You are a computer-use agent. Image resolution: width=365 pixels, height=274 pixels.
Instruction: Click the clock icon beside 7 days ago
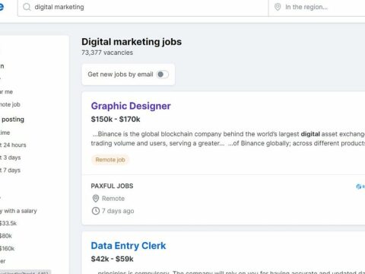pyautogui.click(x=96, y=211)
